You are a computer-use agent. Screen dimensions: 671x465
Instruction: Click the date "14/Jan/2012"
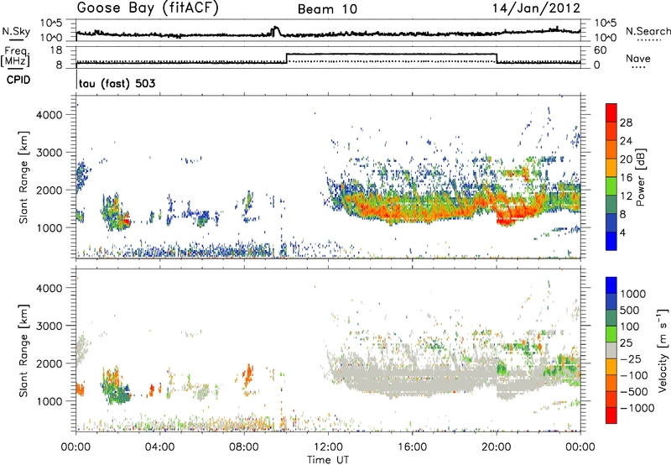[x=536, y=8]
